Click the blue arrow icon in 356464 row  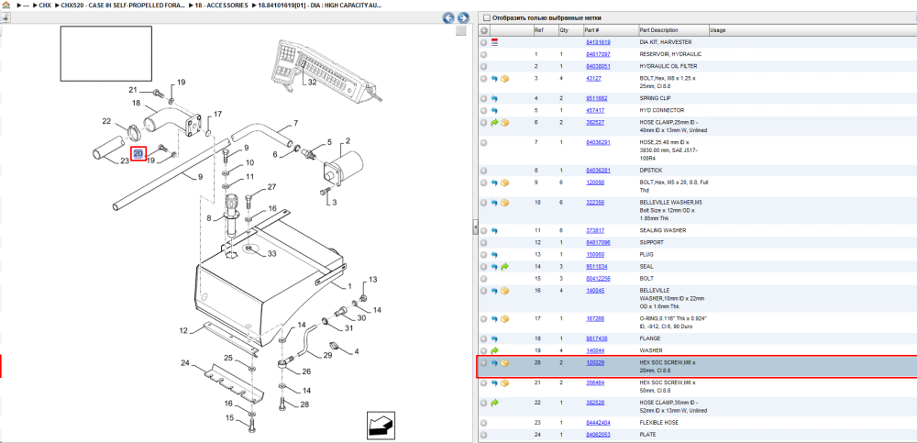(494, 382)
